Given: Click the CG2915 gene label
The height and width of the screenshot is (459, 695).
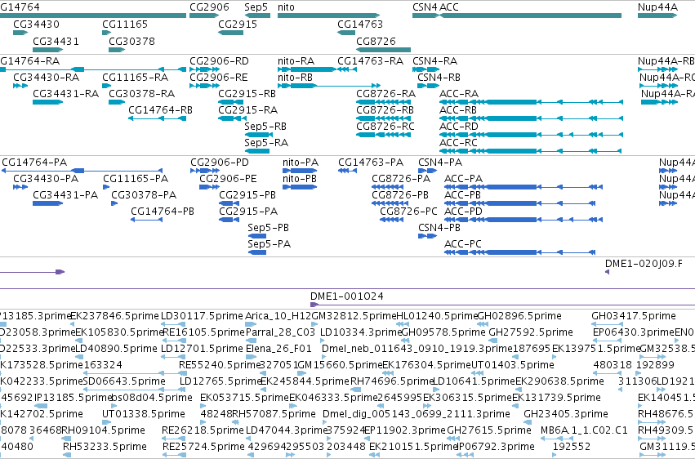Looking at the screenshot, I should tap(238, 24).
